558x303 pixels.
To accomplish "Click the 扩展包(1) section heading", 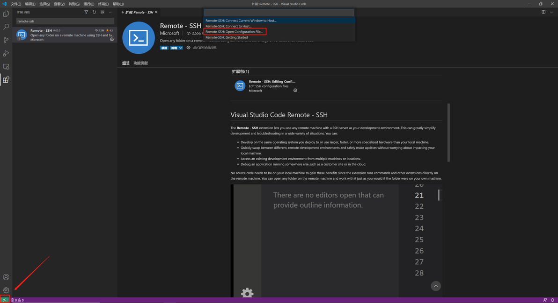I will point(241,71).
